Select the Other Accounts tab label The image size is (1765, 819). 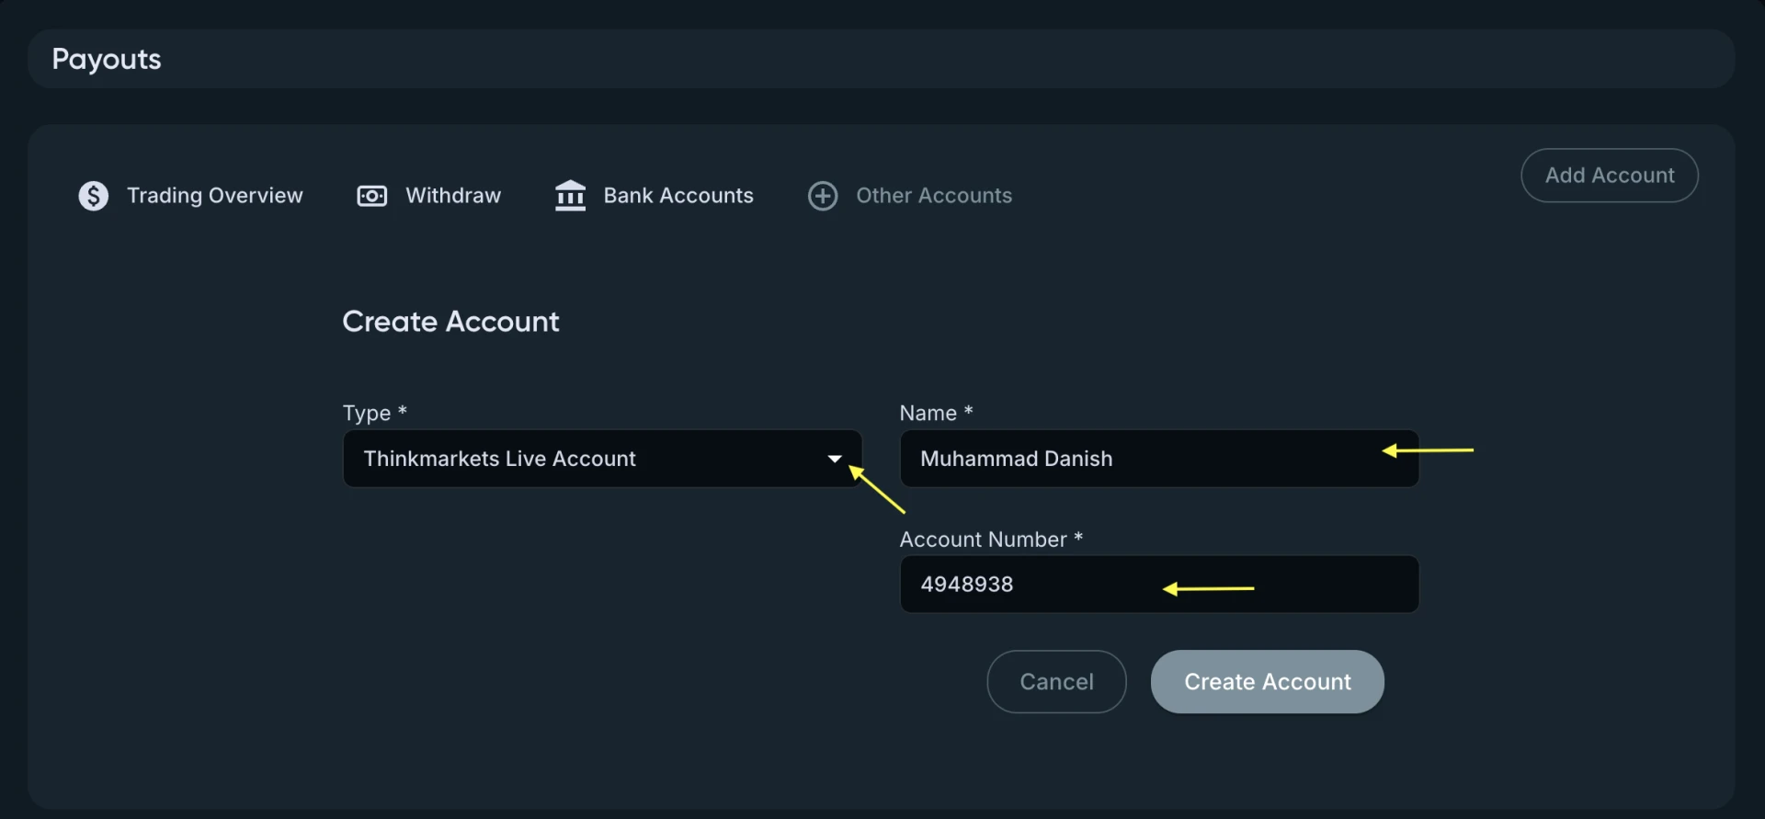click(x=934, y=196)
